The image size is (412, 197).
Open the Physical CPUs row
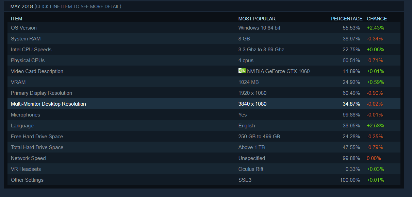click(28, 60)
